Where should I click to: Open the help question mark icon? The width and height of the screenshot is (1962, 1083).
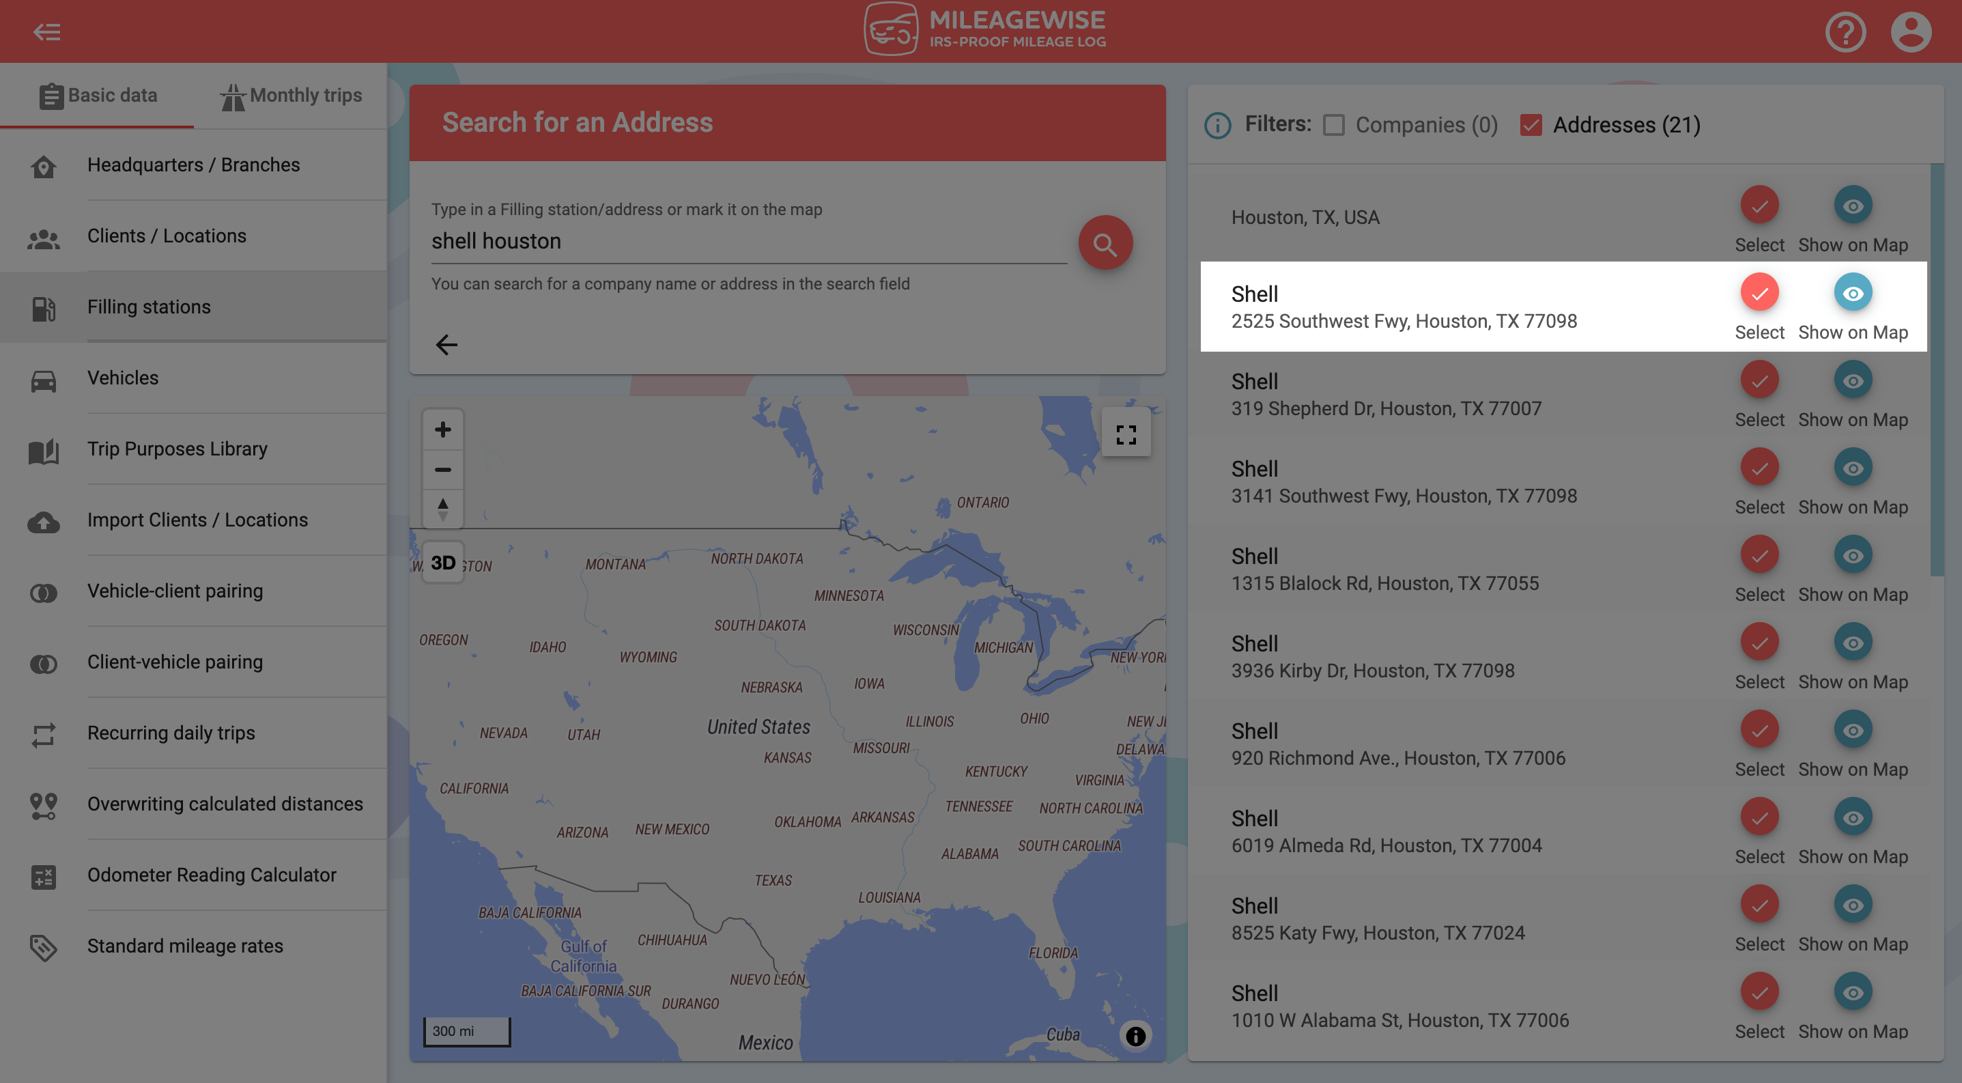click(1845, 32)
